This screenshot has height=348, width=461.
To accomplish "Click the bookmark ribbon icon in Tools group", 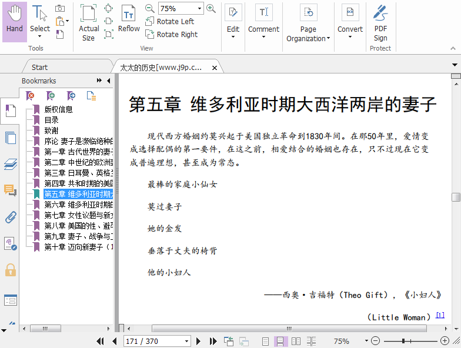I will (60, 34).
